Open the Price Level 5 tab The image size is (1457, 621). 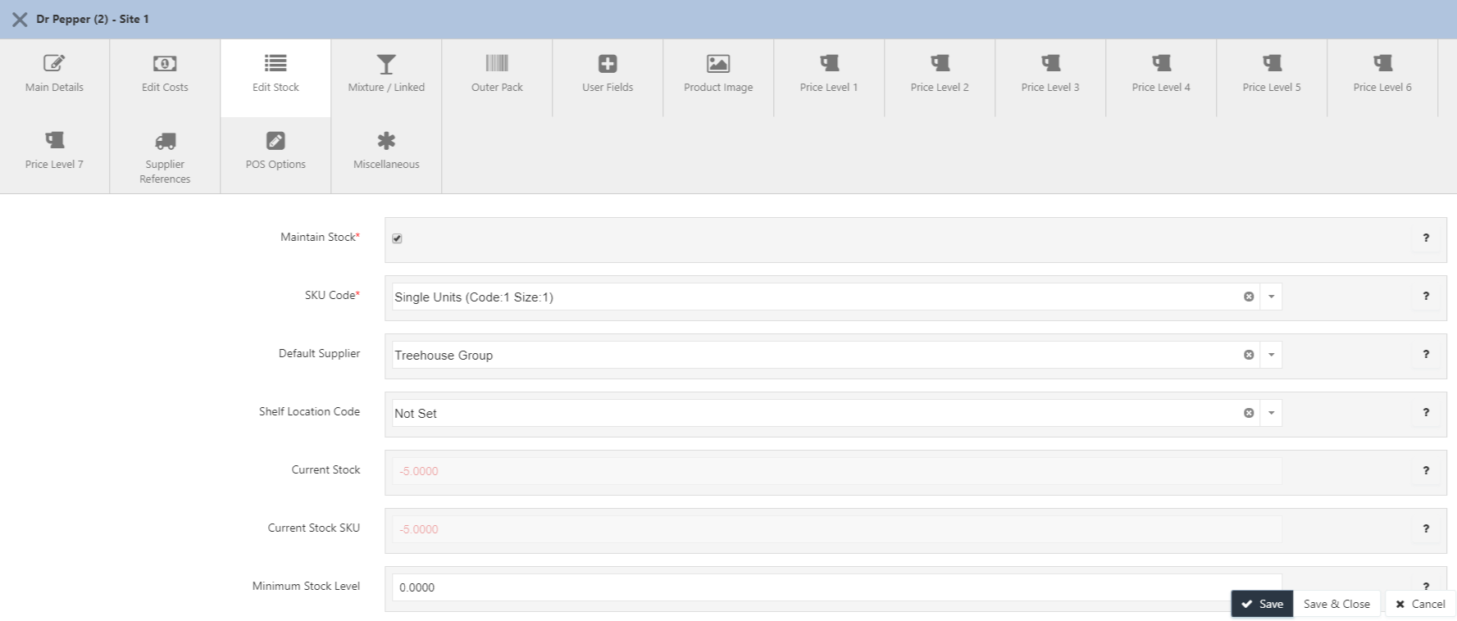pyautogui.click(x=1272, y=78)
